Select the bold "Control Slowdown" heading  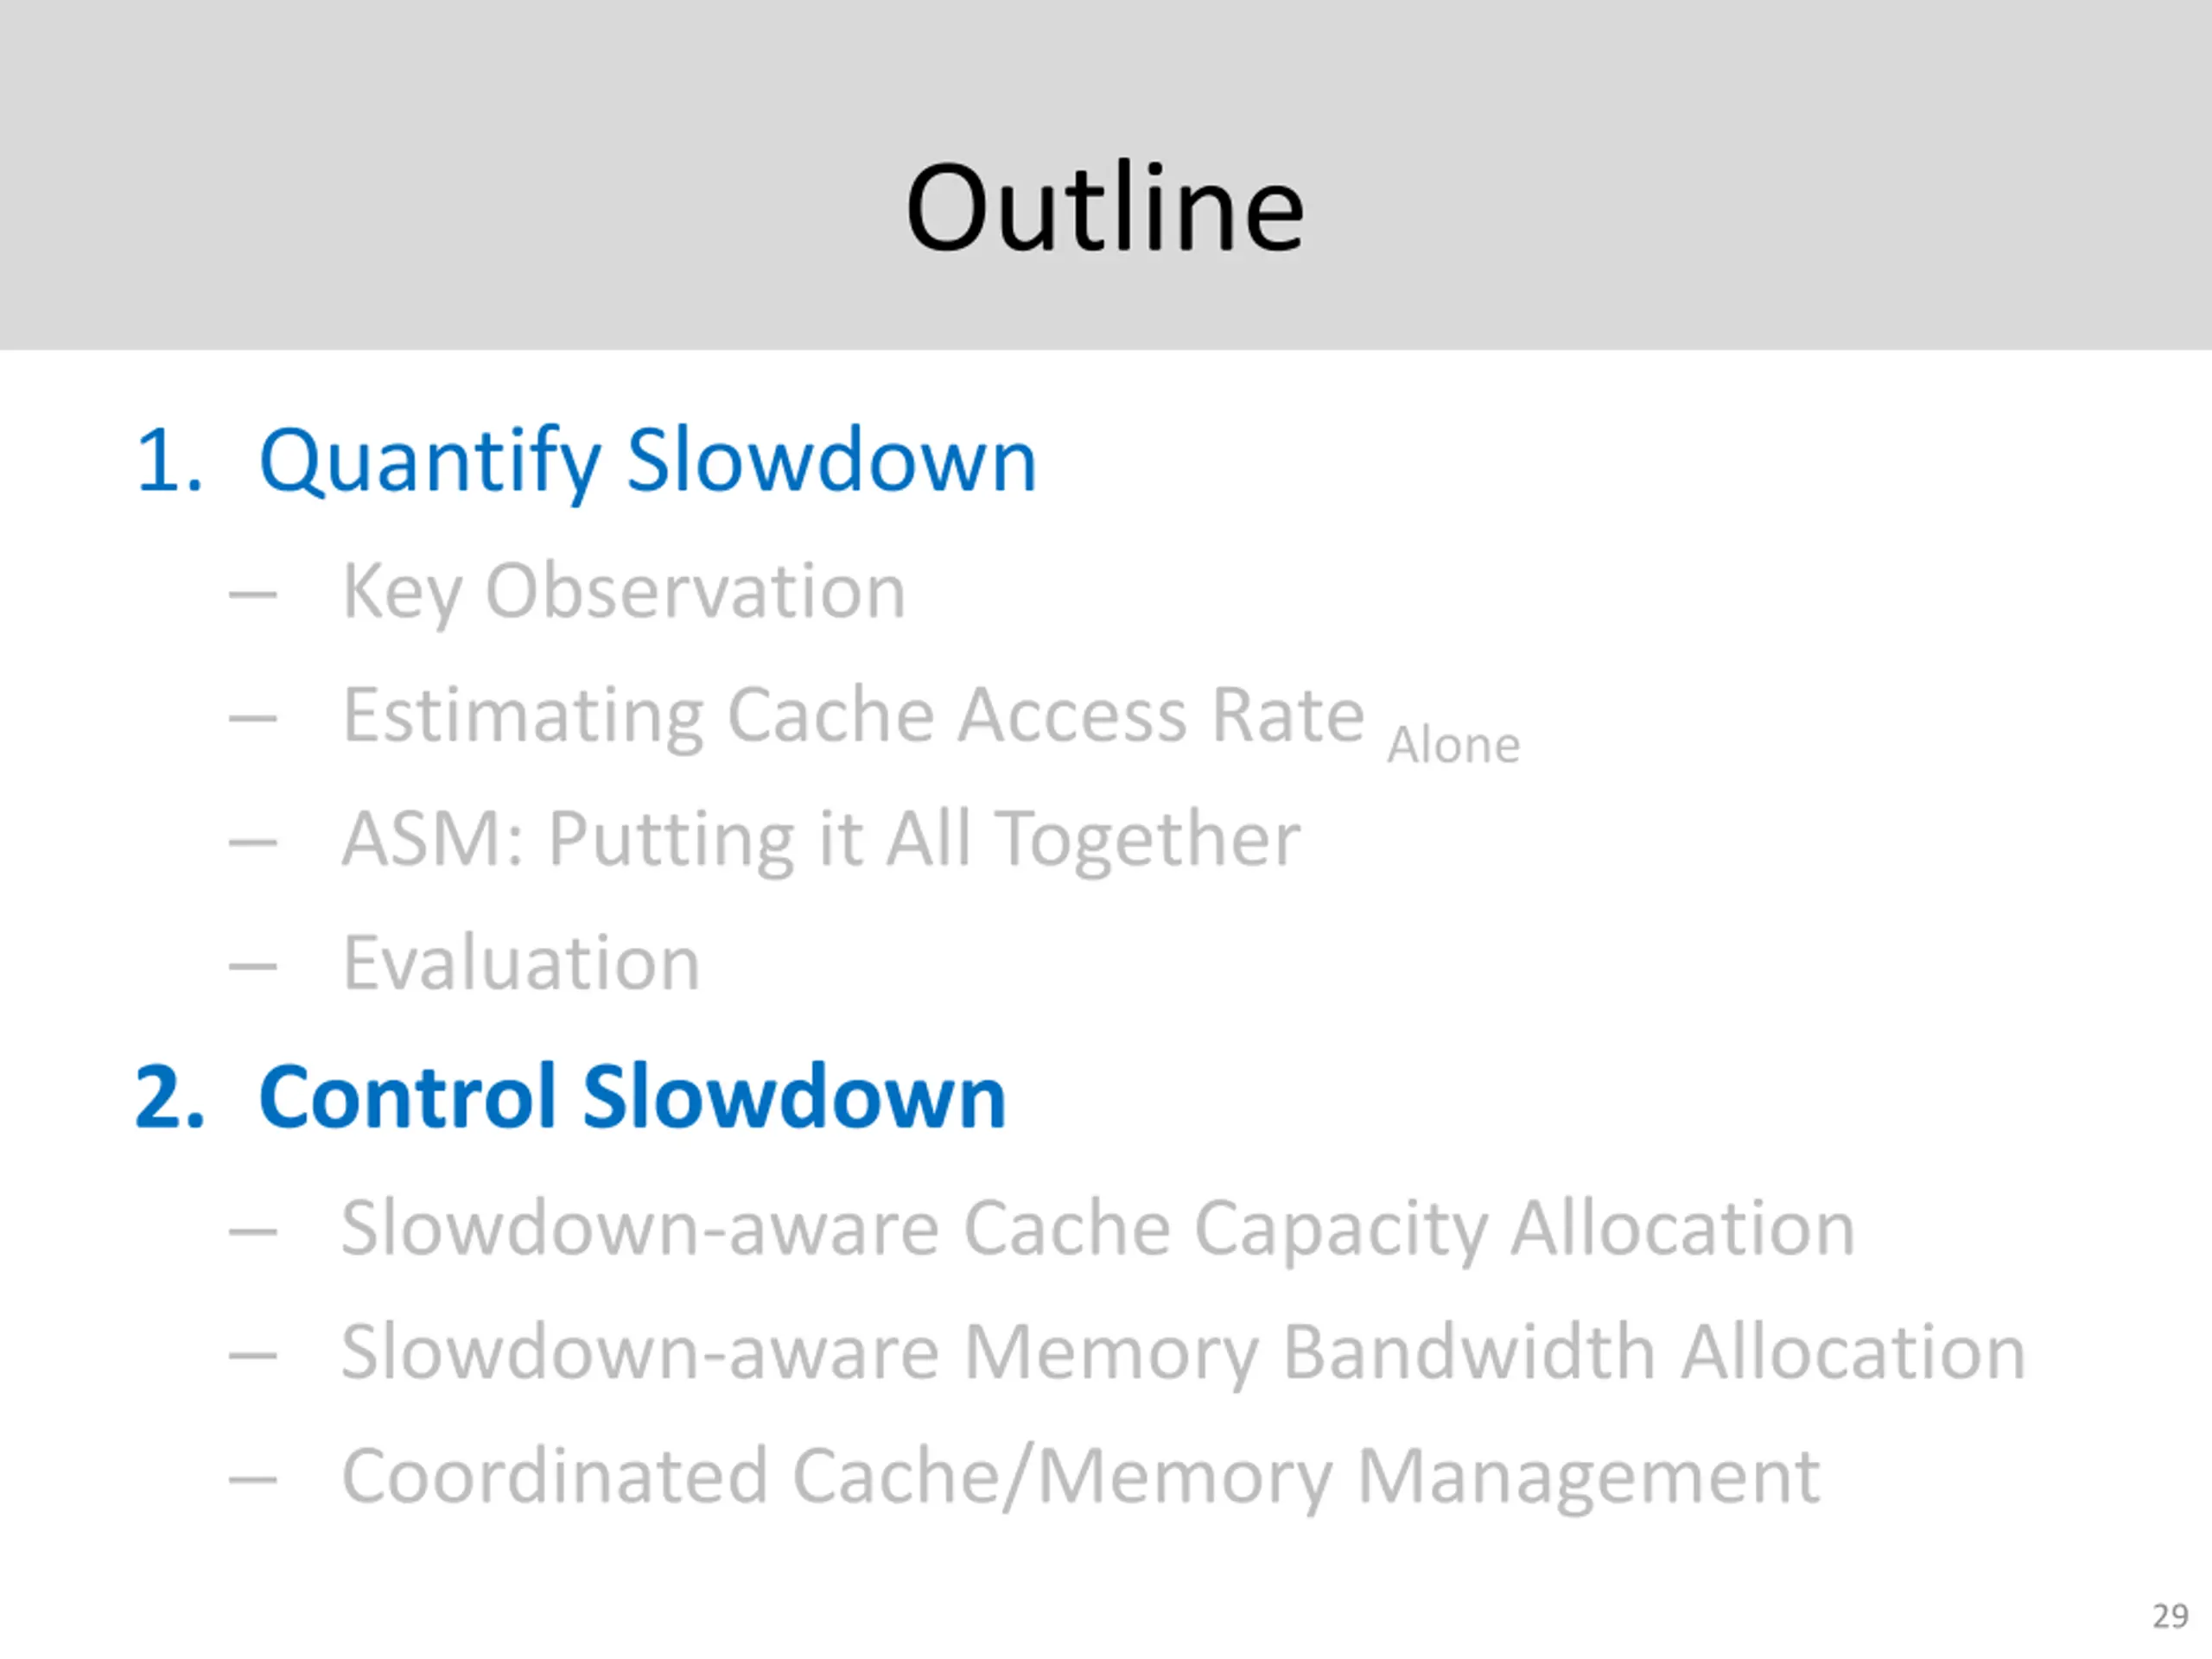coord(632,1097)
